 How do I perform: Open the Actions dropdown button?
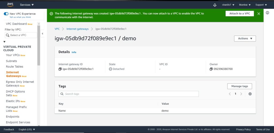click(245, 38)
